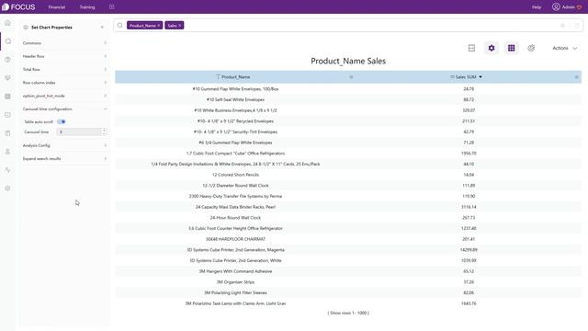Click the Sales column settings icon
The height and width of the screenshot is (331, 588).
pyautogui.click(x=577, y=77)
